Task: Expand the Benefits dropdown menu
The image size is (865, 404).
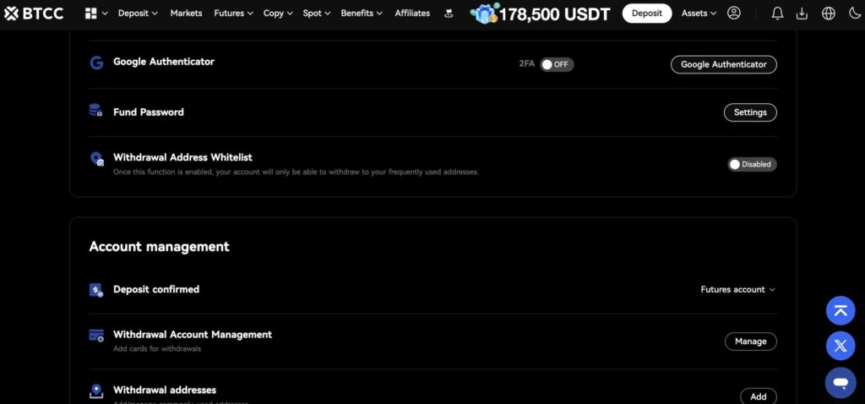Action: tap(362, 14)
